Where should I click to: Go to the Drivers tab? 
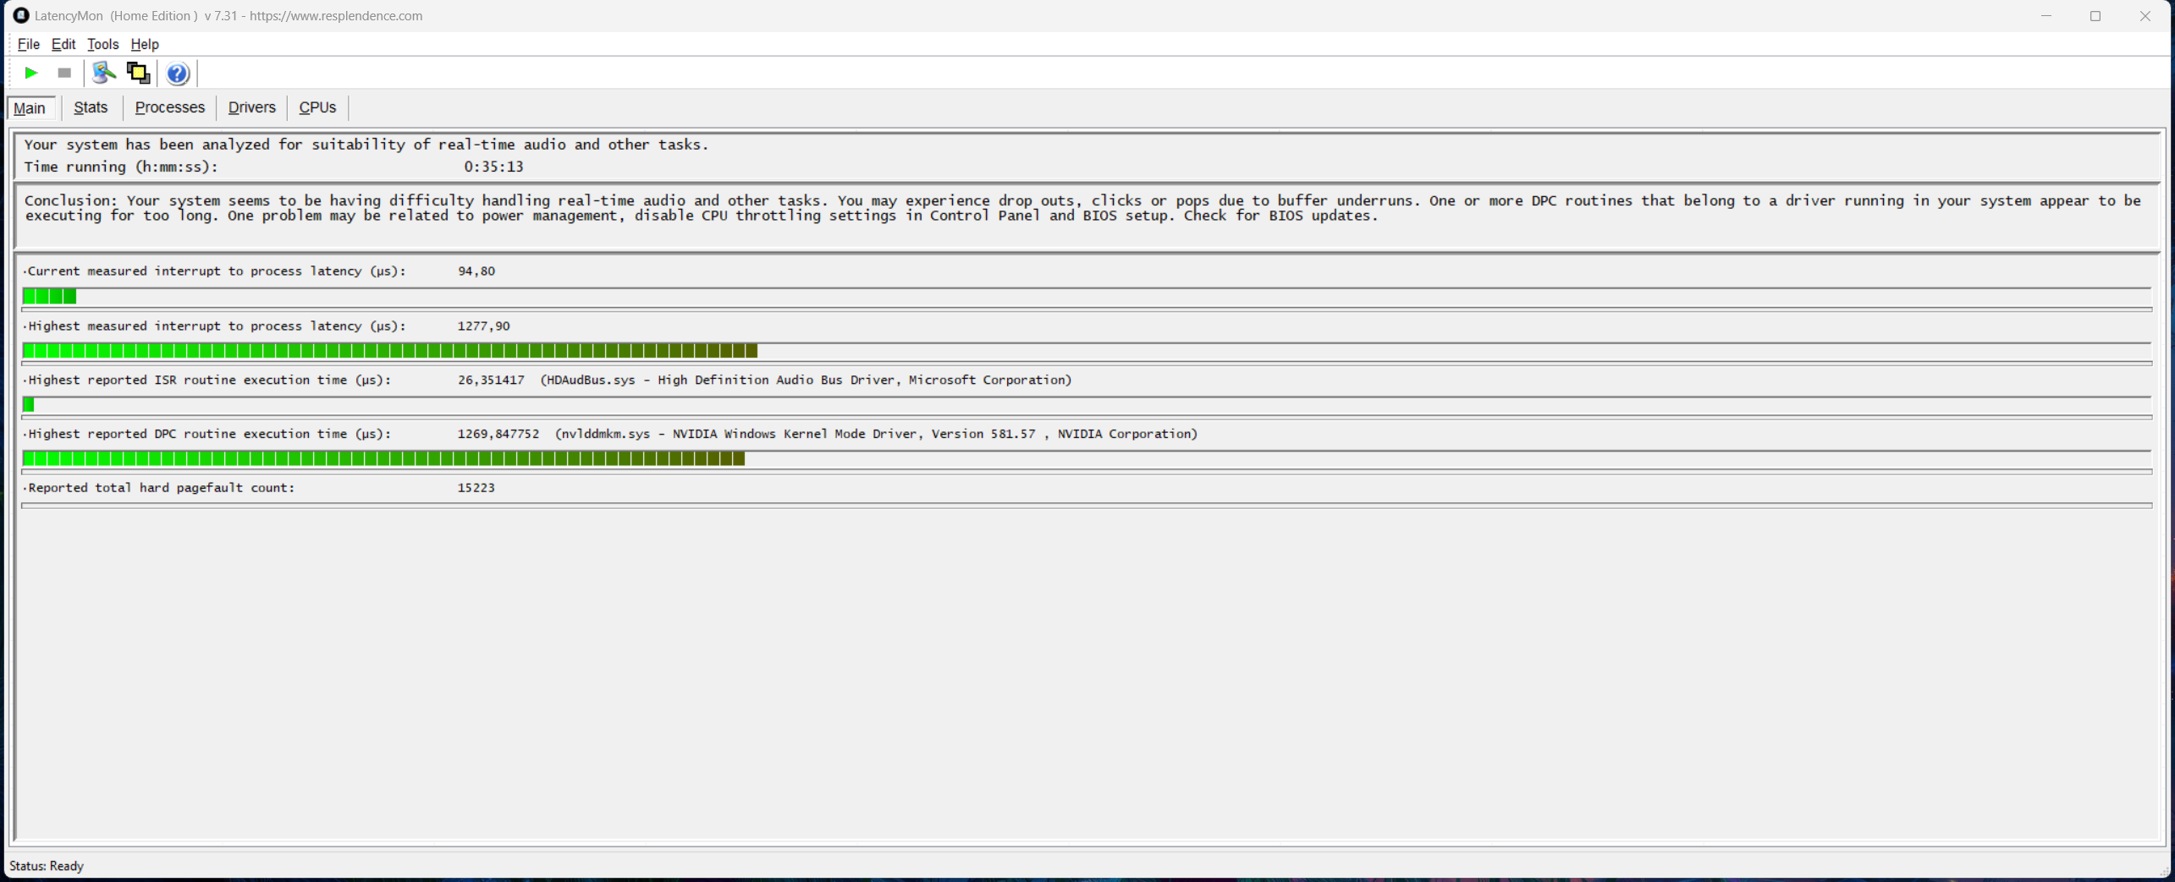(x=252, y=107)
